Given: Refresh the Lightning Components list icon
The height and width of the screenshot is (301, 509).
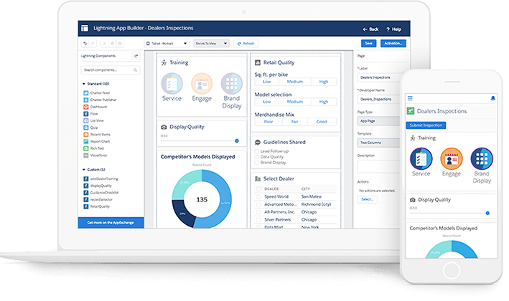Looking at the screenshot, I should [136, 56].
